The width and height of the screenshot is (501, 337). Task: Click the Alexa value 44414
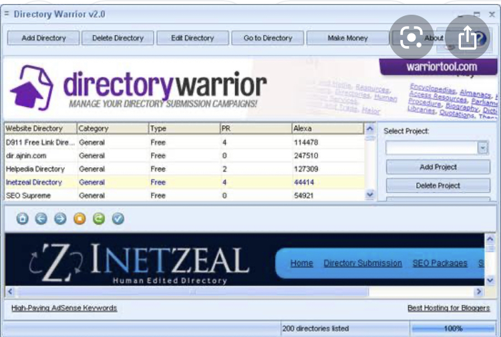click(x=304, y=183)
